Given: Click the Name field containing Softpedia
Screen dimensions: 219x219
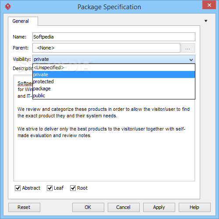Looking at the screenshot, I should tap(114, 37).
